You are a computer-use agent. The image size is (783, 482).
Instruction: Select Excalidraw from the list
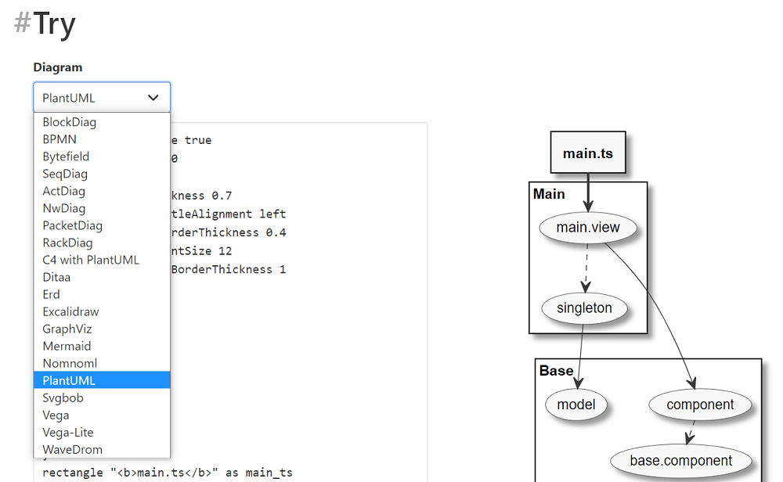tap(70, 311)
